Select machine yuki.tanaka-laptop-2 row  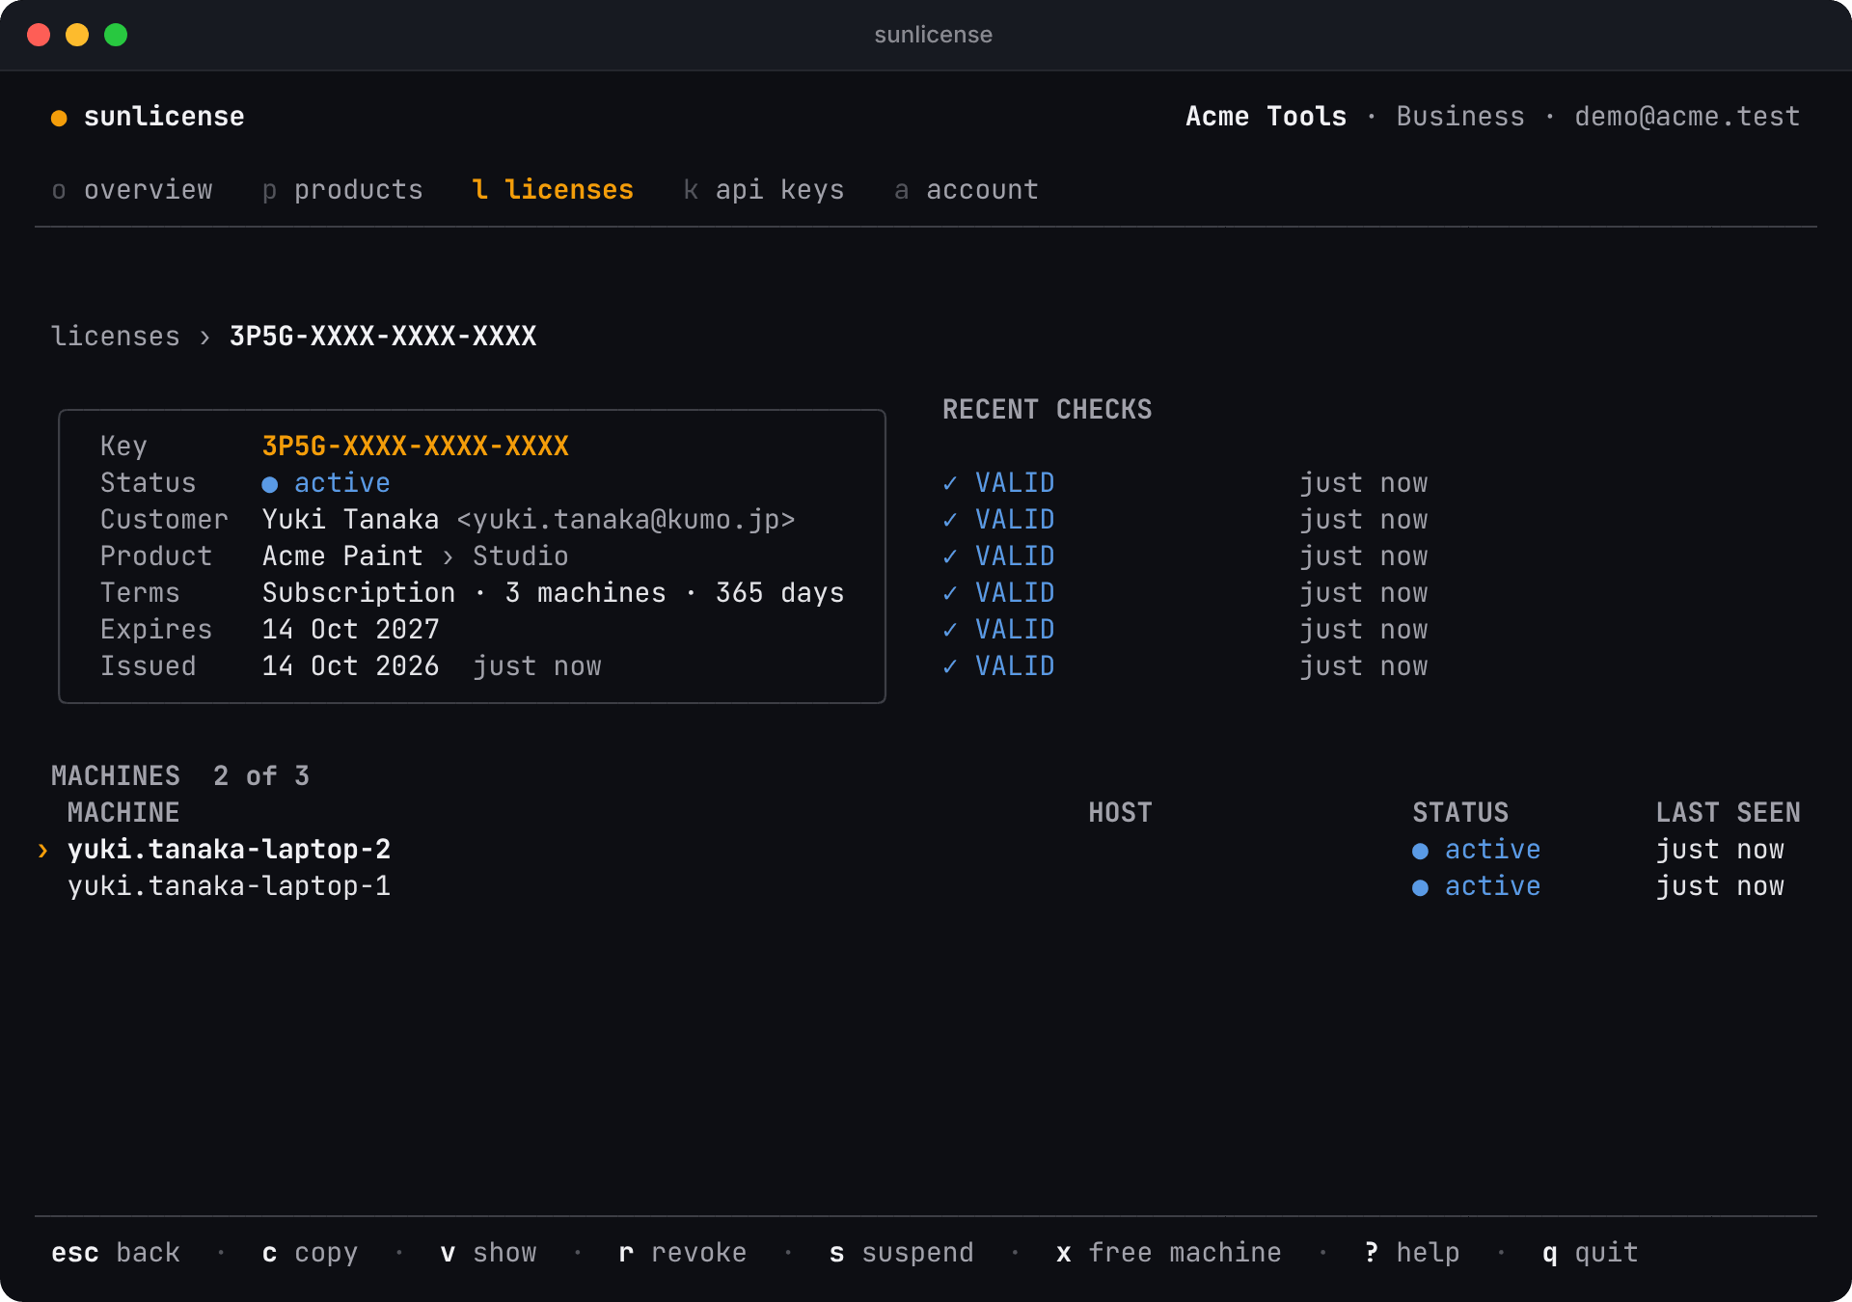click(926, 850)
